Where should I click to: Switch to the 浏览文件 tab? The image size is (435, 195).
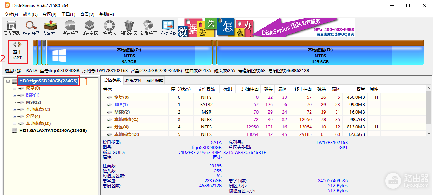(x=134, y=80)
